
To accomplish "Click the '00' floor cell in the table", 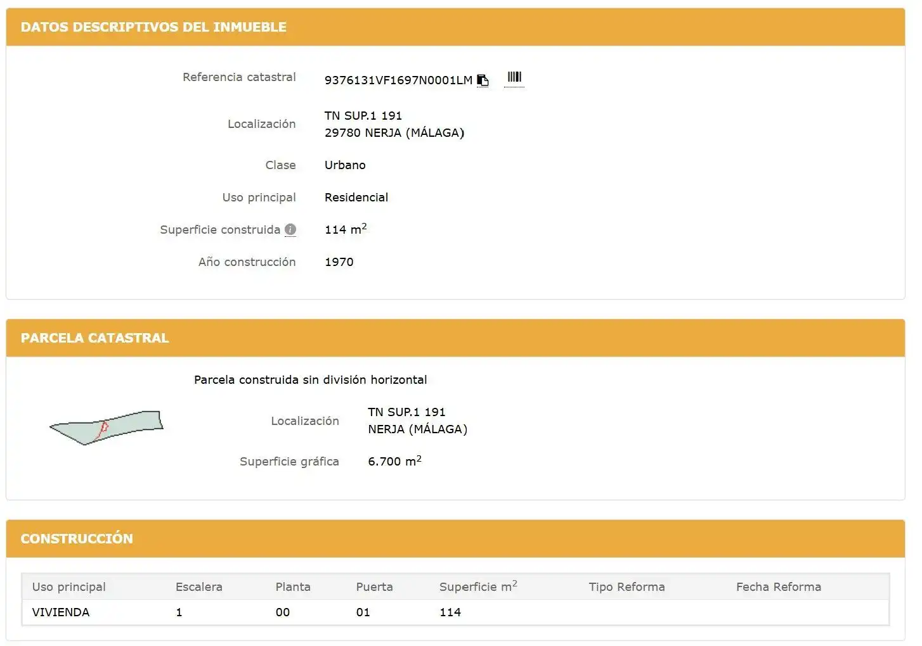I will (283, 612).
